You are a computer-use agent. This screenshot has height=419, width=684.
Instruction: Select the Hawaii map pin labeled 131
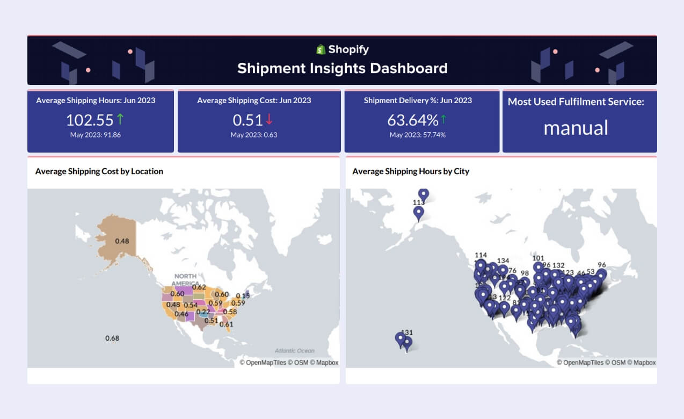(407, 343)
